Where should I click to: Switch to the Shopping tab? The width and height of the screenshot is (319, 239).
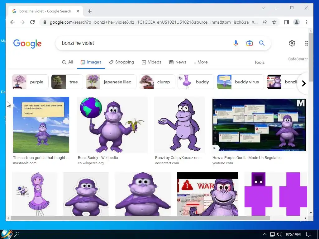pyautogui.click(x=121, y=62)
